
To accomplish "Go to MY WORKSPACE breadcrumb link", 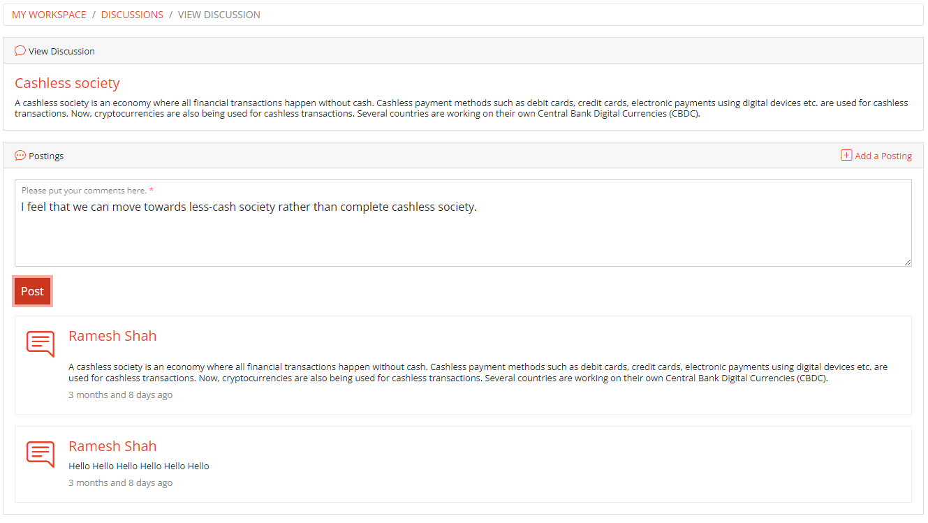I will tap(49, 15).
